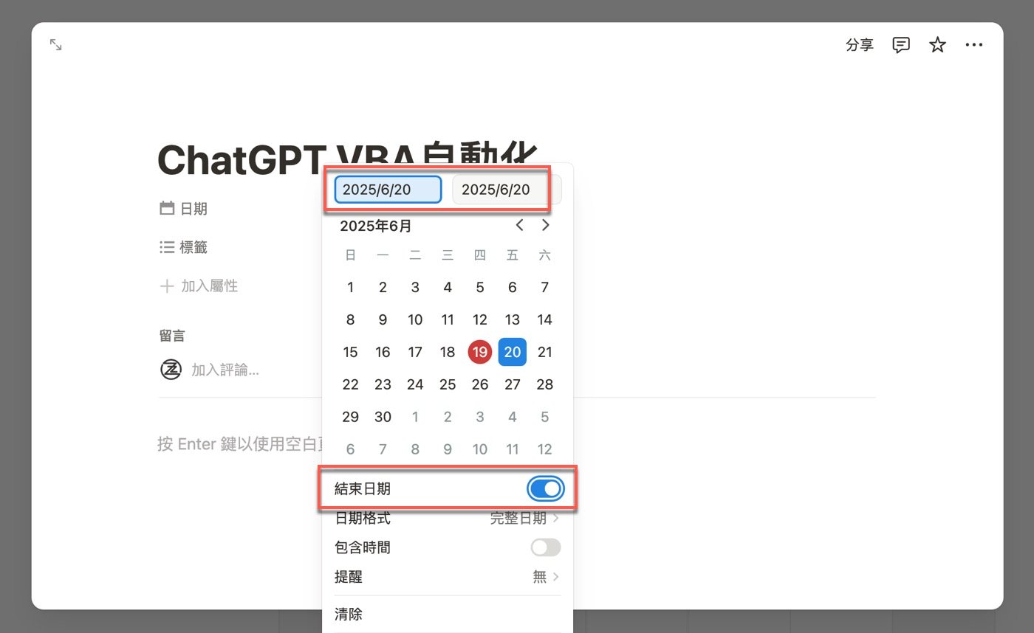Open the 日期格式 date format submenu
Image resolution: width=1034 pixels, height=633 pixels.
pyautogui.click(x=448, y=518)
